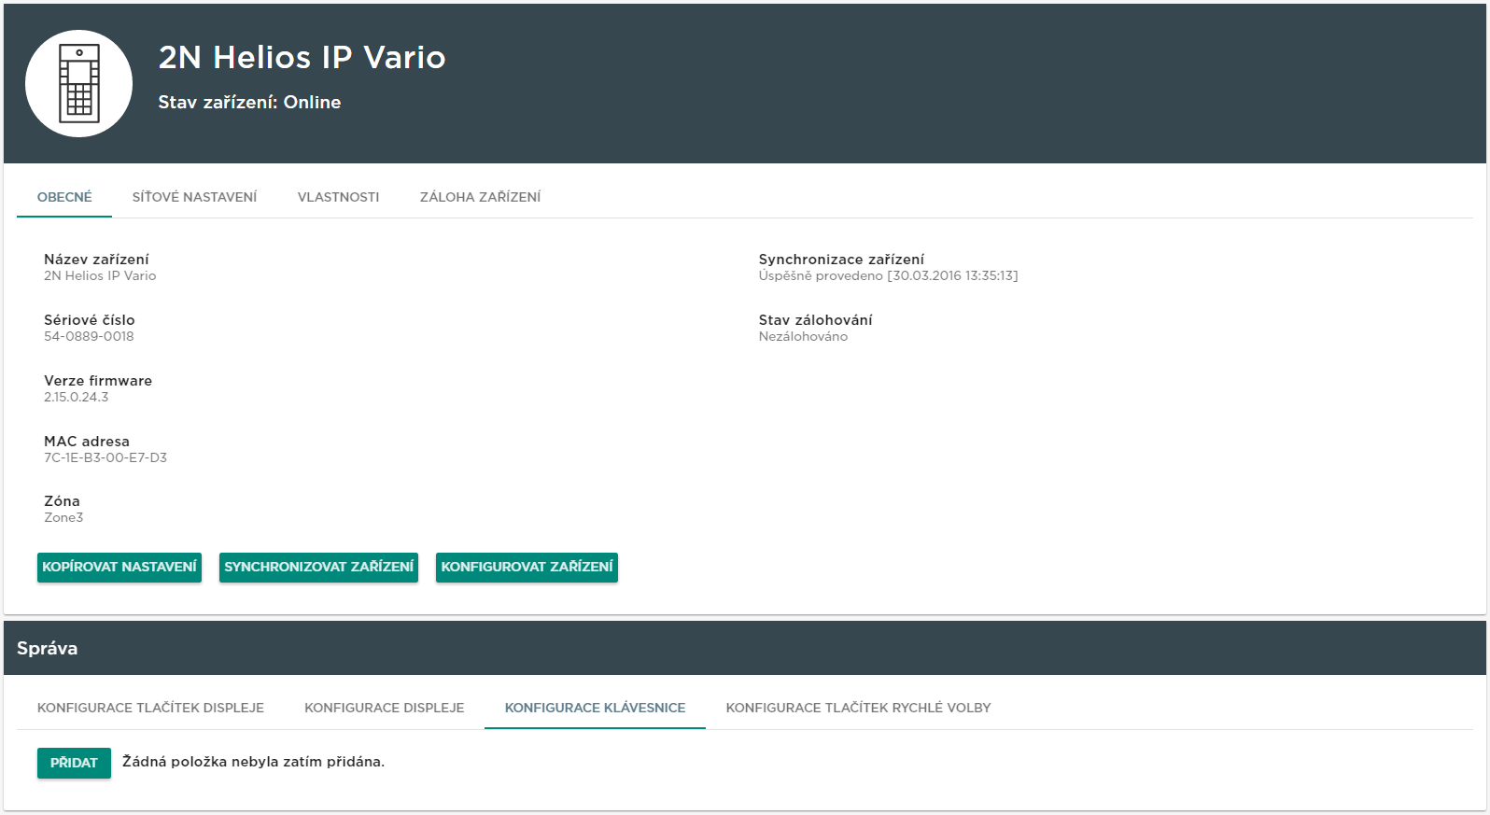Select the ZÁLOHA ZAŘÍZENÍ tab
The height and width of the screenshot is (815, 1490).
pyautogui.click(x=480, y=197)
